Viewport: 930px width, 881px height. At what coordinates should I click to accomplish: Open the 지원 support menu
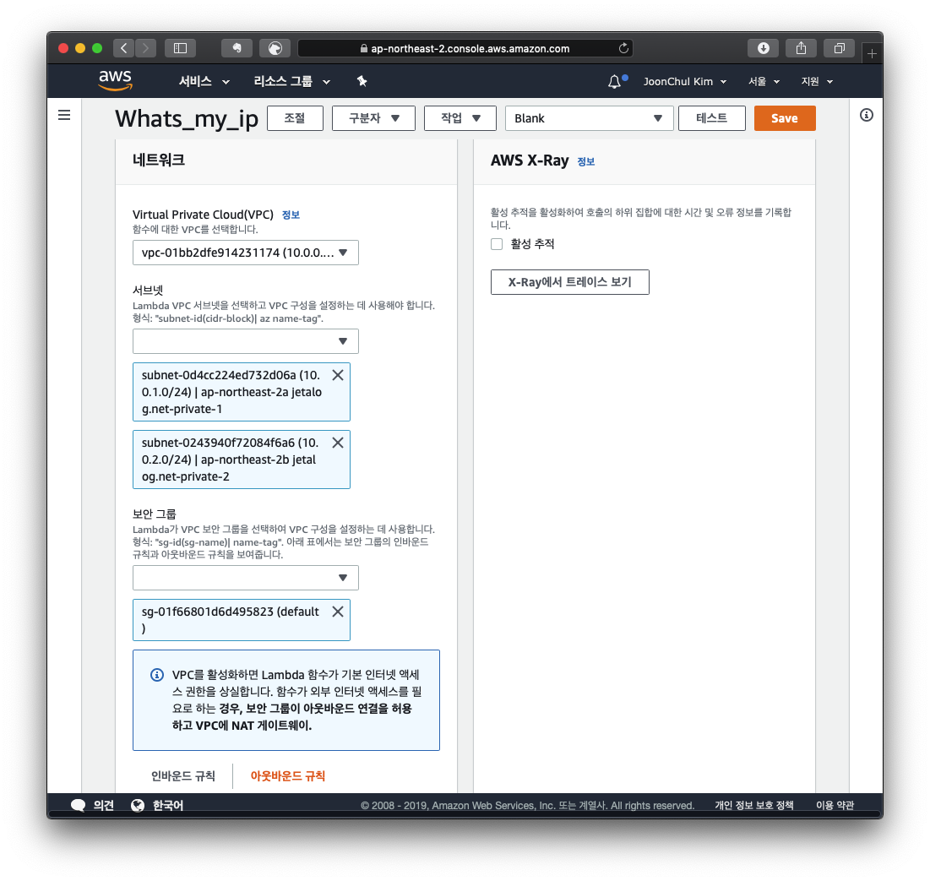(x=818, y=81)
